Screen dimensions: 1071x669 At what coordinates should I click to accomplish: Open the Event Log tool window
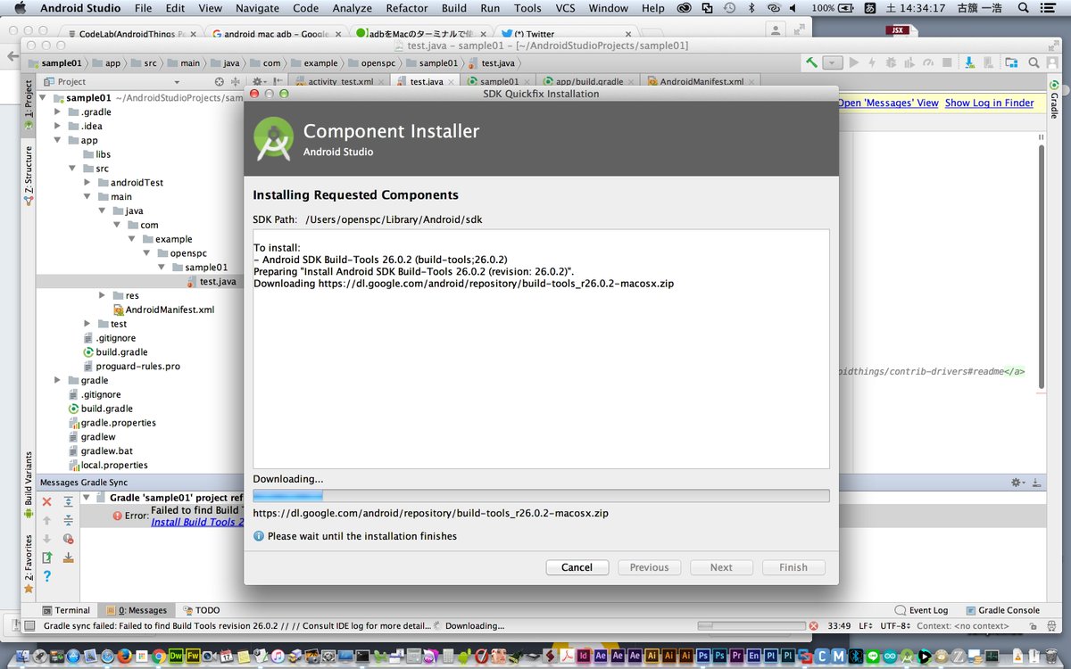pyautogui.click(x=922, y=610)
